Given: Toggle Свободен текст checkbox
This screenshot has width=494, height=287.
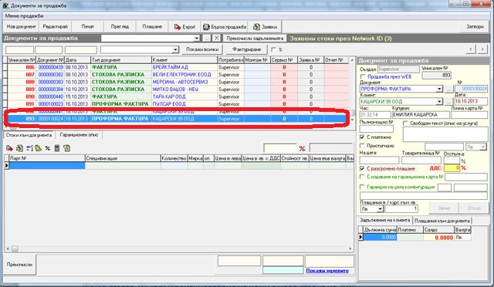Looking at the screenshot, I should 405,123.
